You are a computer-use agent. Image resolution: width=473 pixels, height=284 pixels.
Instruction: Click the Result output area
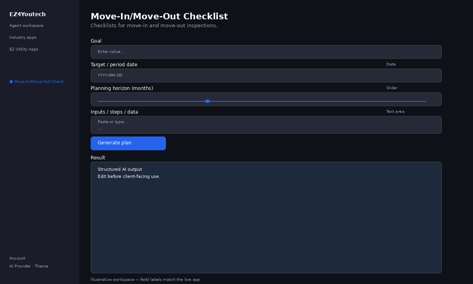click(266, 217)
